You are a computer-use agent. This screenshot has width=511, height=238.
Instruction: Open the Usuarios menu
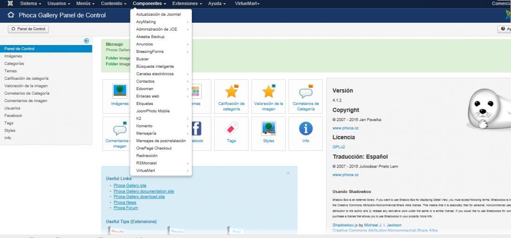(59, 4)
